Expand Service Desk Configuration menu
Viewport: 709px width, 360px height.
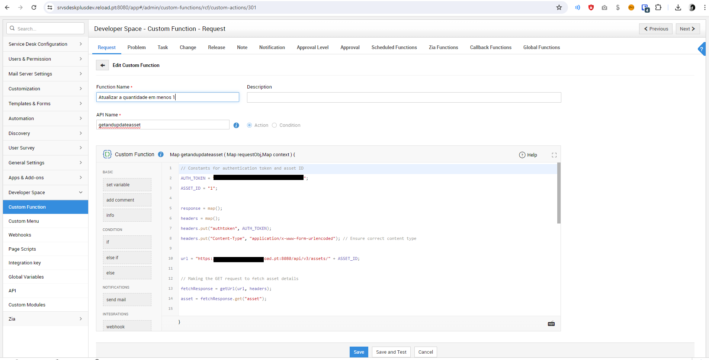(45, 44)
